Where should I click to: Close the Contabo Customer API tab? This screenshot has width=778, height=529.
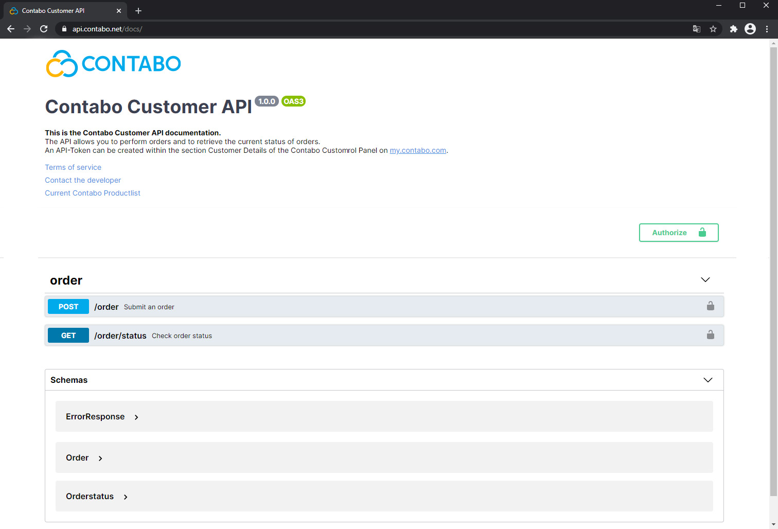click(x=119, y=11)
